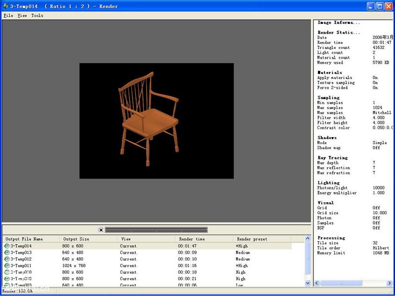Viewport: 395px width, 296px height.
Task: Click render time 00:01:16 cell
Action: (x=187, y=265)
